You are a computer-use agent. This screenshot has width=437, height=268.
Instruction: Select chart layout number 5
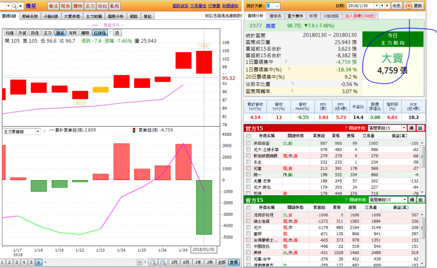coord(31,262)
